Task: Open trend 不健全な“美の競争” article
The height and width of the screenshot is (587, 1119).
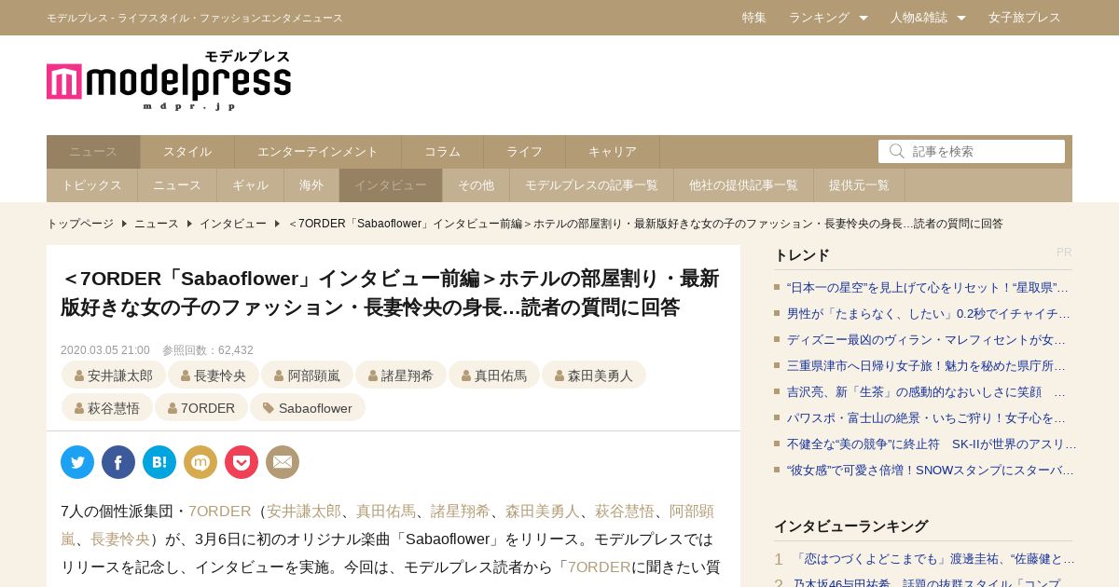Action: [931, 444]
